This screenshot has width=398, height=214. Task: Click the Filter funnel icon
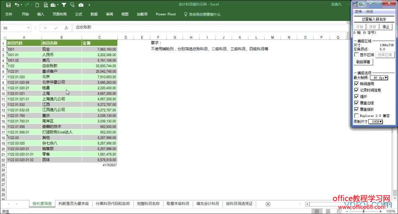pyautogui.click(x=64, y=5)
